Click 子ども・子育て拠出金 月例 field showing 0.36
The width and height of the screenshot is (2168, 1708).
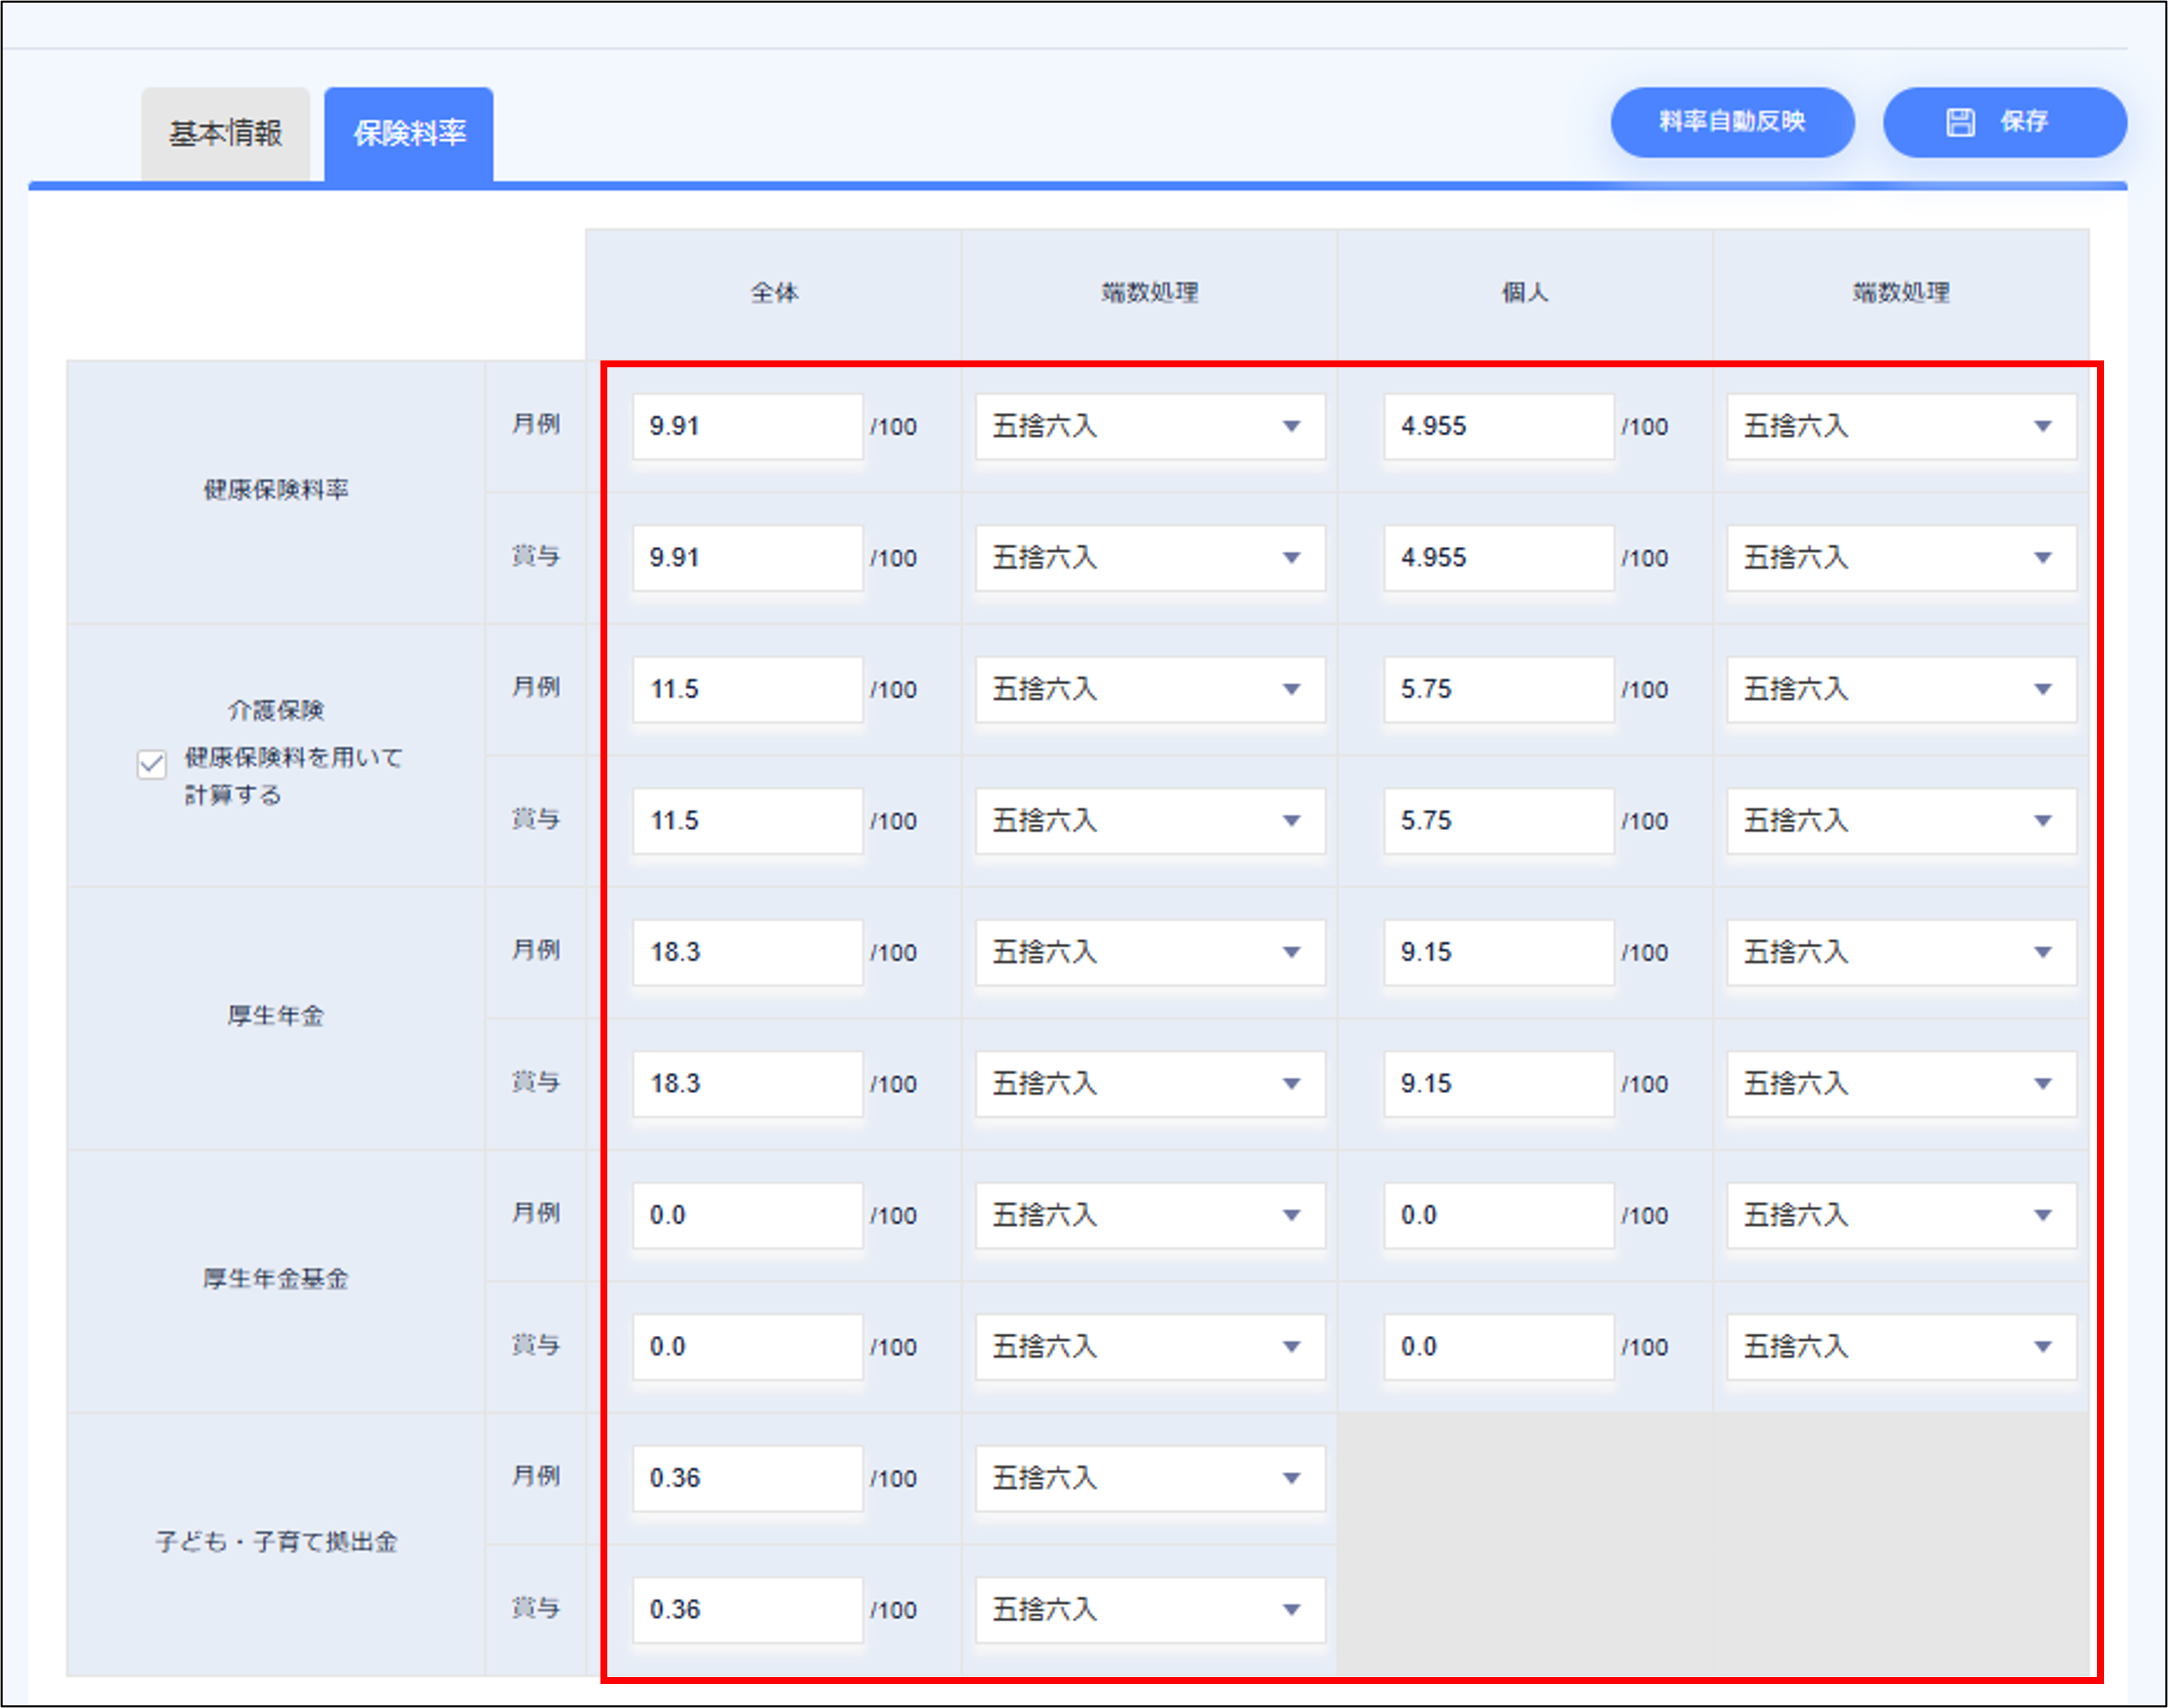(746, 1479)
